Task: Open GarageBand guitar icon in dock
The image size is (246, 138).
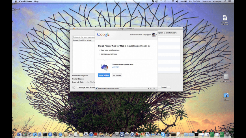Action: click(x=112, y=134)
